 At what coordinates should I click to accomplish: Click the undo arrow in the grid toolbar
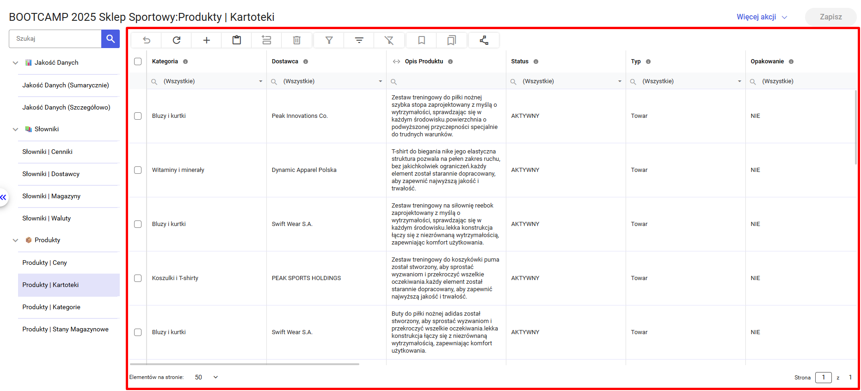pos(147,40)
